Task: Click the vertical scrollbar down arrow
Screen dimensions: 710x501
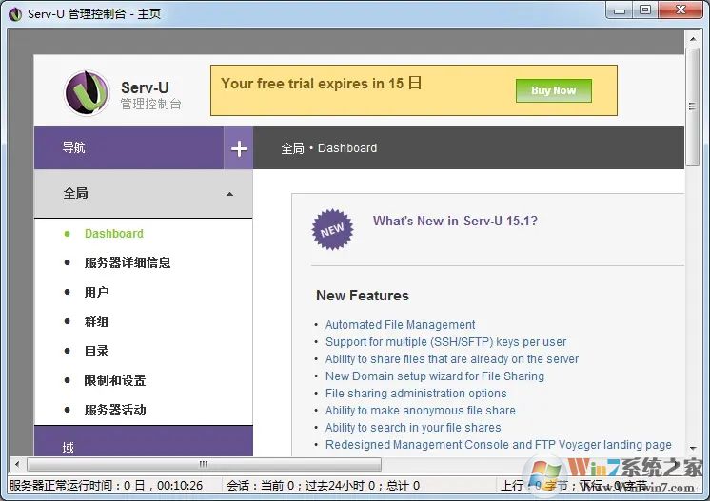Action: 693,448
